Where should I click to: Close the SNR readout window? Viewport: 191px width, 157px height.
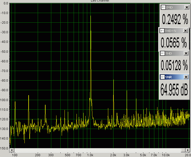(186, 77)
